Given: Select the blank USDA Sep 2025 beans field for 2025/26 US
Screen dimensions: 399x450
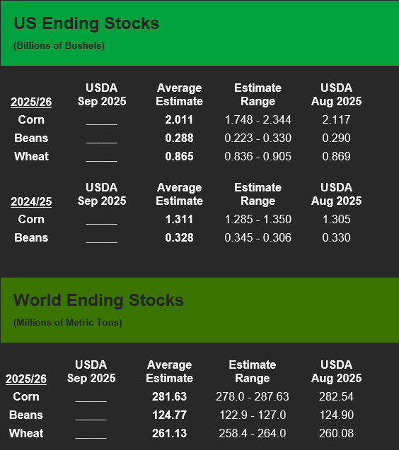Looking at the screenshot, I should click(102, 138).
